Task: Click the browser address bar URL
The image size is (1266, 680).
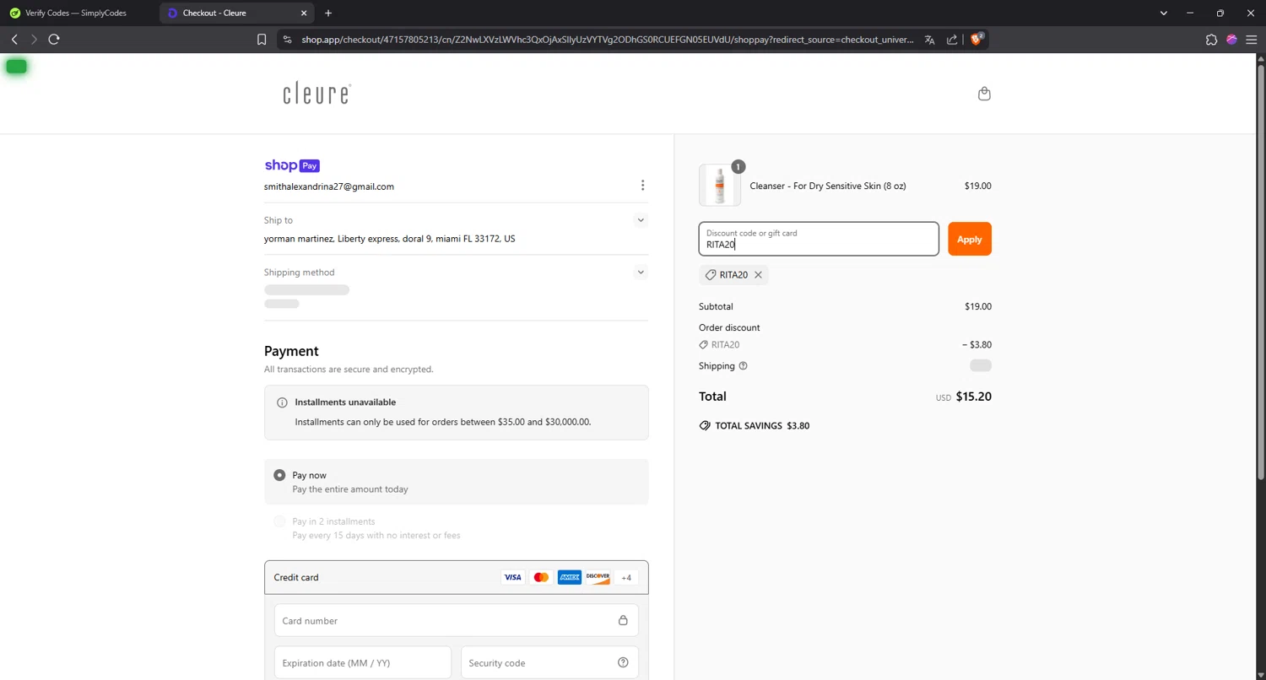Action: coord(608,40)
